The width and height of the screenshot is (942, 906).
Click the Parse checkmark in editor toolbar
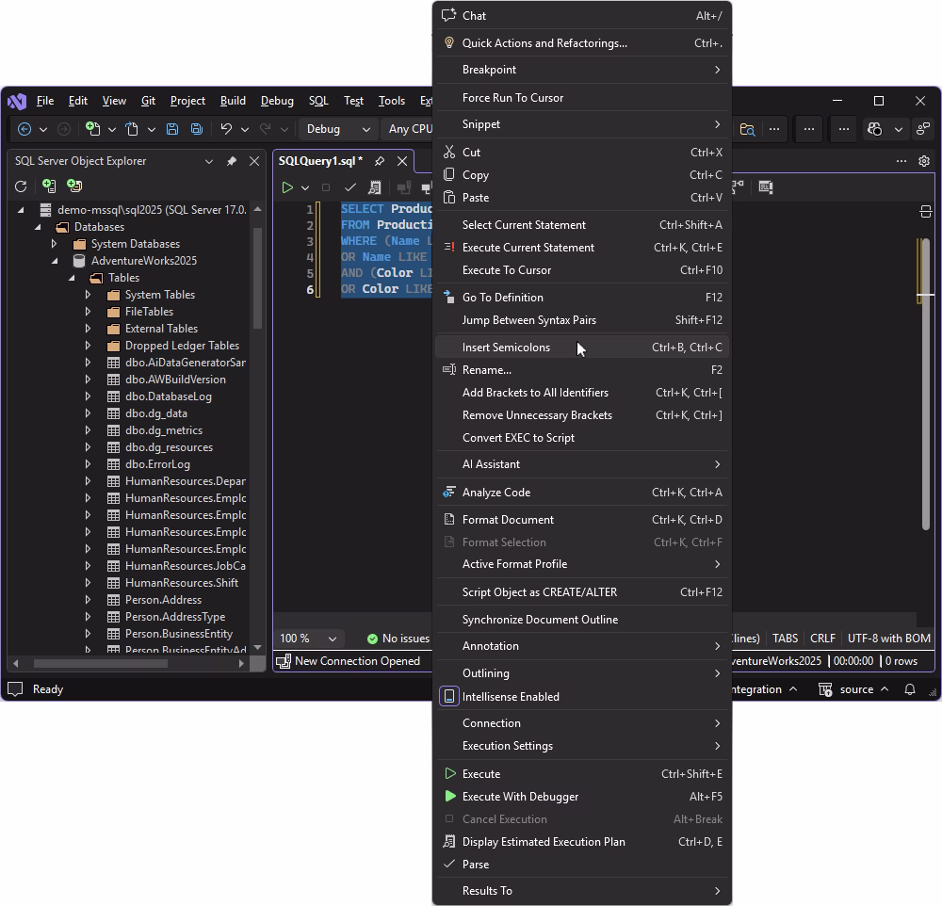pyautogui.click(x=350, y=187)
